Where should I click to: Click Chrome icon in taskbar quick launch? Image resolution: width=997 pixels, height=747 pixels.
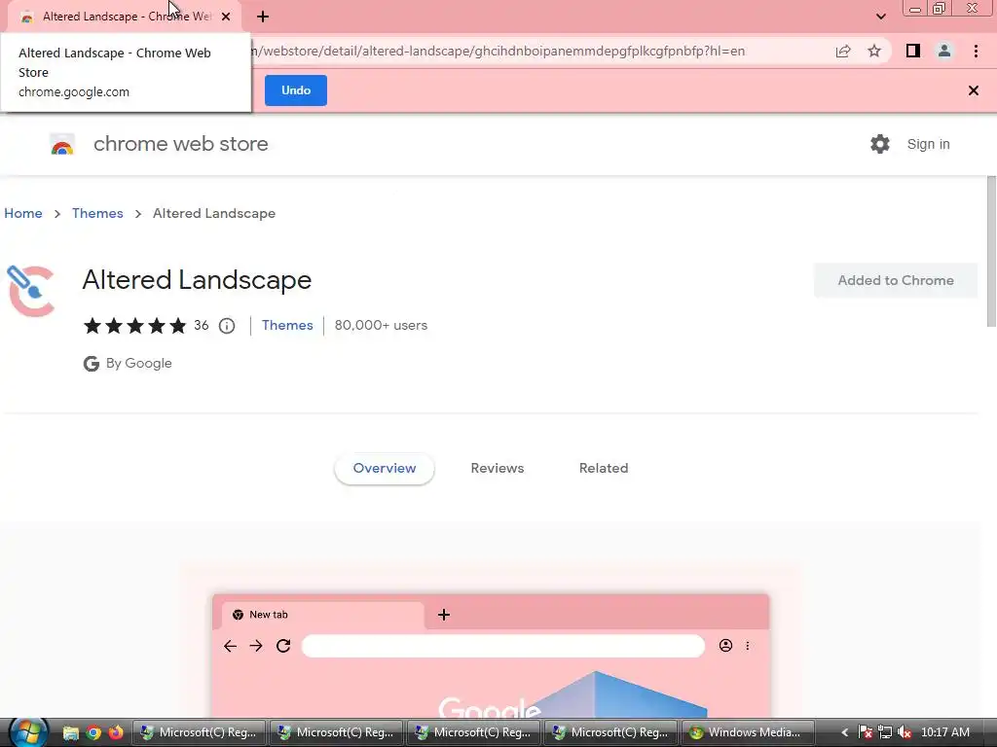93,733
